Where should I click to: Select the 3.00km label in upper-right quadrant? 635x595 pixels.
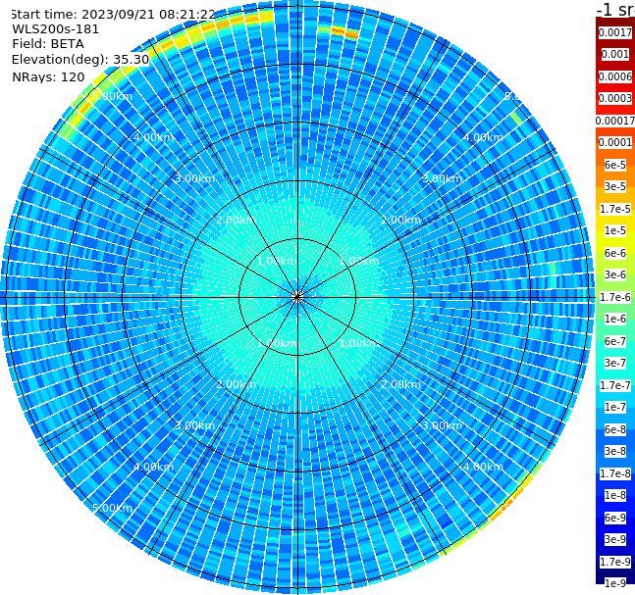tap(442, 178)
